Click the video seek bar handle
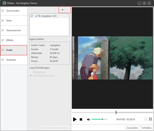The image size is (154, 131). [x=116, y=112]
